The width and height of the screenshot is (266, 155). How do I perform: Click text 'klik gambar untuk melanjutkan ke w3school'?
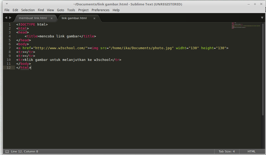(68, 60)
